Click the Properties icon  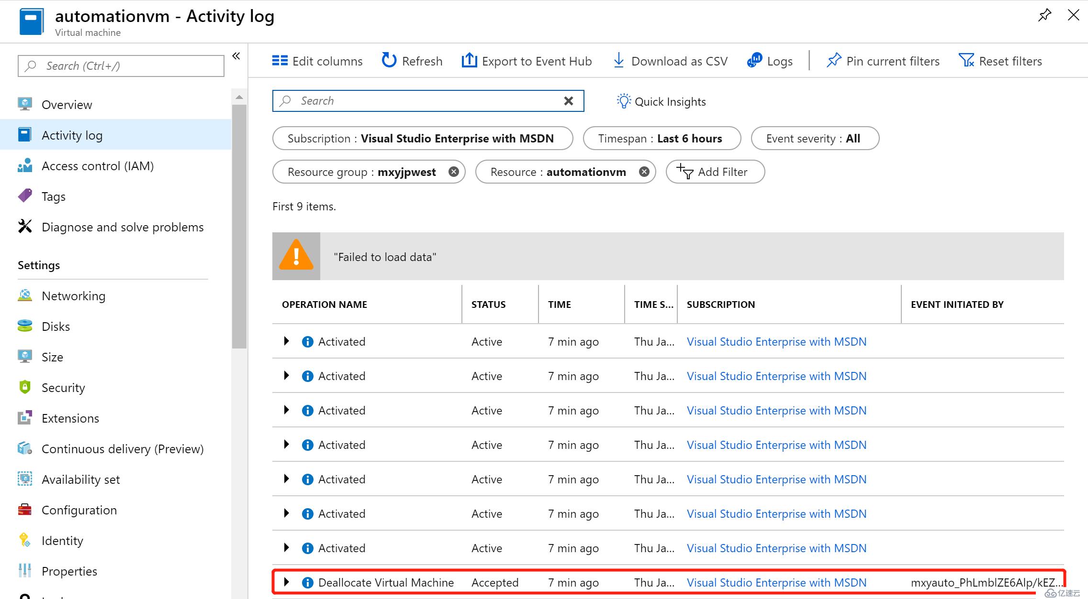(25, 570)
